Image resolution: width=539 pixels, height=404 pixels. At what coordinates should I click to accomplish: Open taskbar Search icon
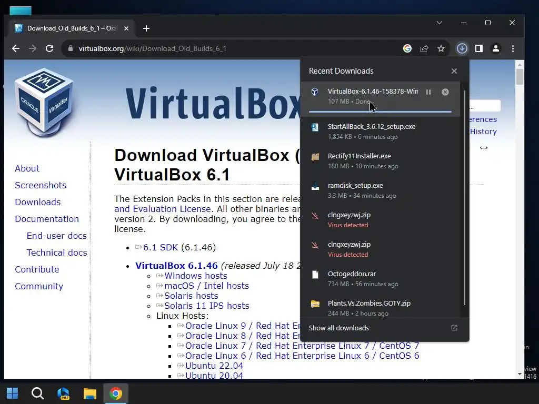point(37,393)
